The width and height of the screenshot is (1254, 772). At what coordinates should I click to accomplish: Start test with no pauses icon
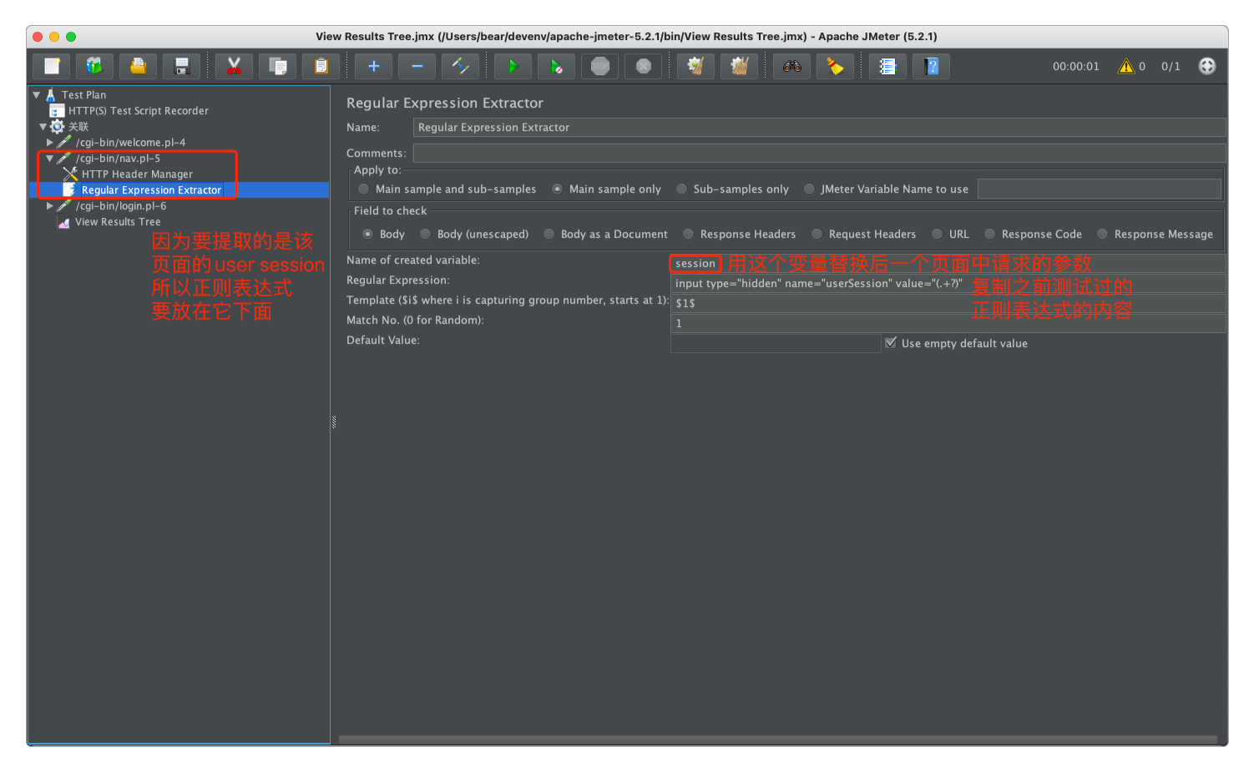pos(556,66)
